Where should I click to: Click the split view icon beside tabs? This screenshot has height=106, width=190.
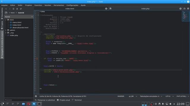point(188,9)
